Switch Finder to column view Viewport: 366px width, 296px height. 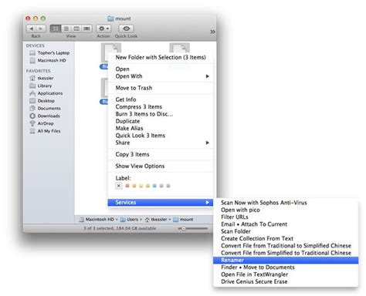(x=76, y=29)
